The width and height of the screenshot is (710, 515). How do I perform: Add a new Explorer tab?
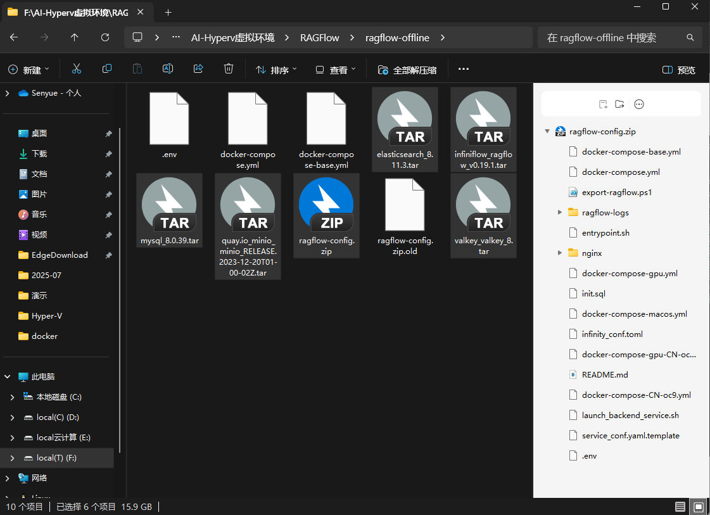(168, 13)
